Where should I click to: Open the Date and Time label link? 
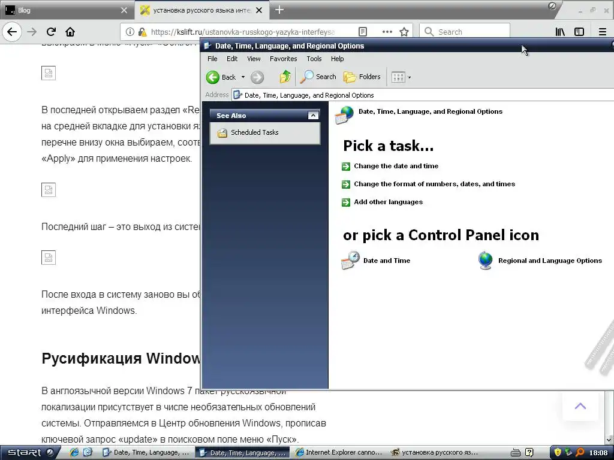click(x=387, y=261)
